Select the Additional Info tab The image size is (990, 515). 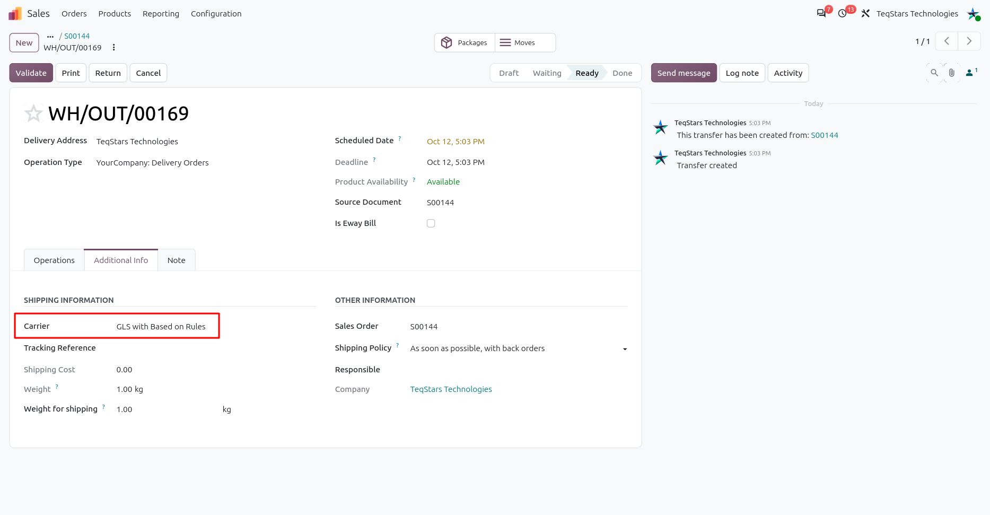[x=121, y=260]
